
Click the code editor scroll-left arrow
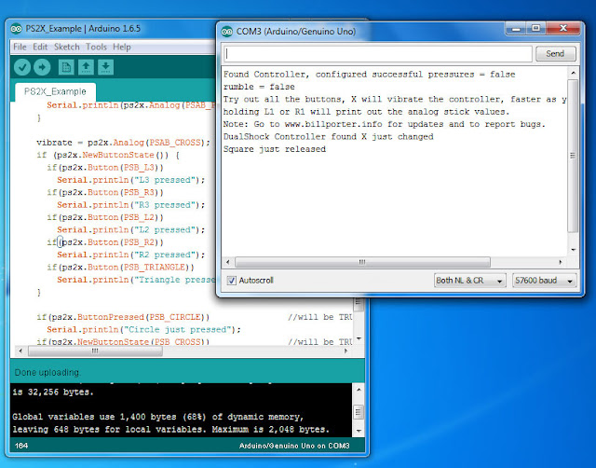pyautogui.click(x=20, y=351)
